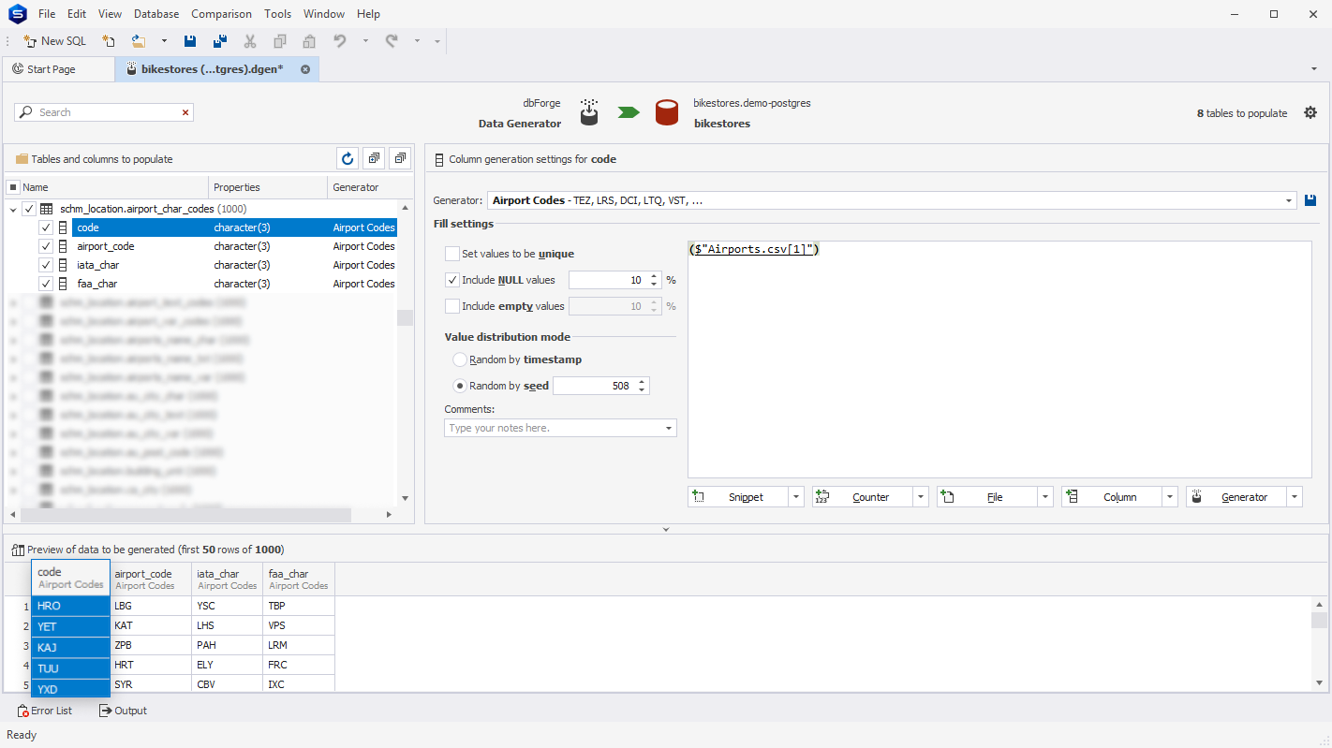1332x748 pixels.
Task: Open the Error List panel
Action: point(45,711)
